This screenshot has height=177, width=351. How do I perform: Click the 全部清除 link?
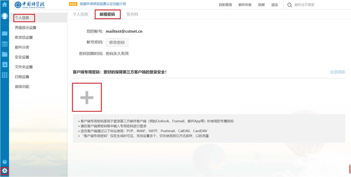(338, 72)
